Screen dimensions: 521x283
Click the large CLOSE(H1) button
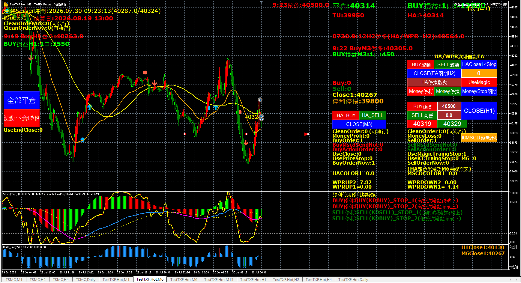pyautogui.click(x=479, y=111)
